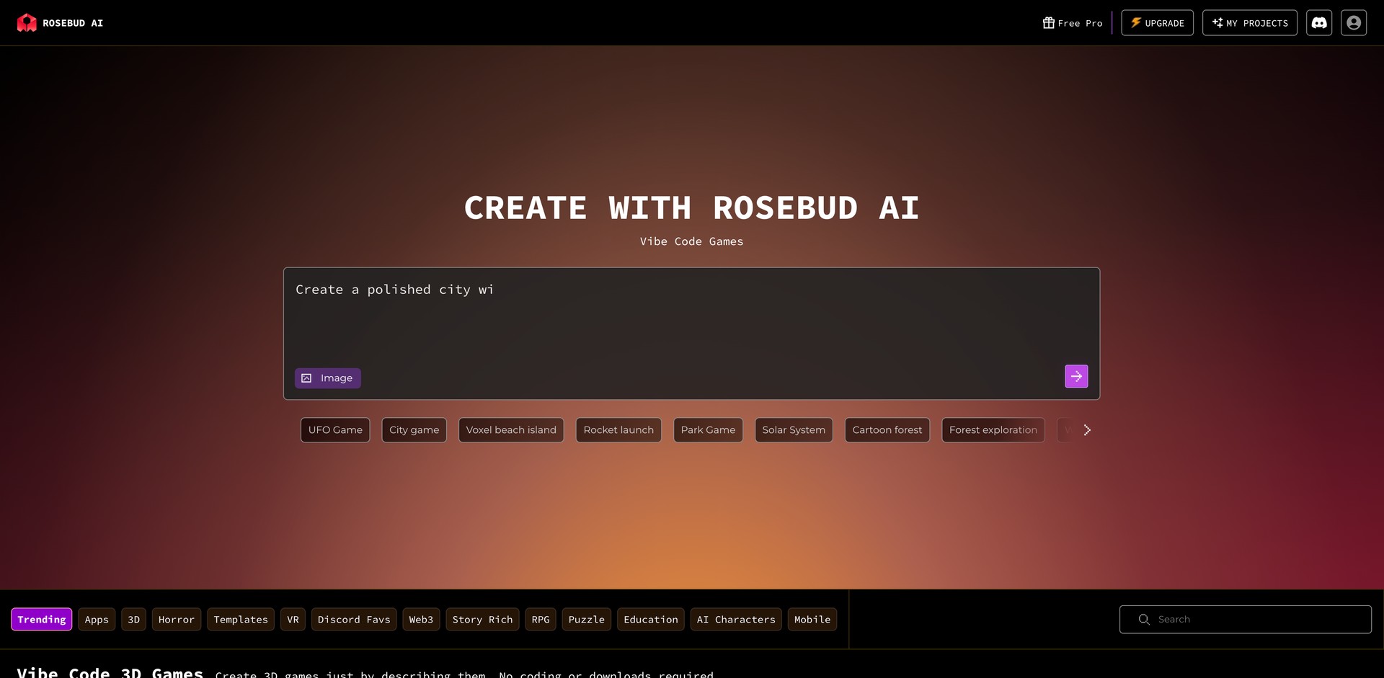This screenshot has width=1384, height=678.
Task: Attach an image with the Image button
Action: (328, 378)
